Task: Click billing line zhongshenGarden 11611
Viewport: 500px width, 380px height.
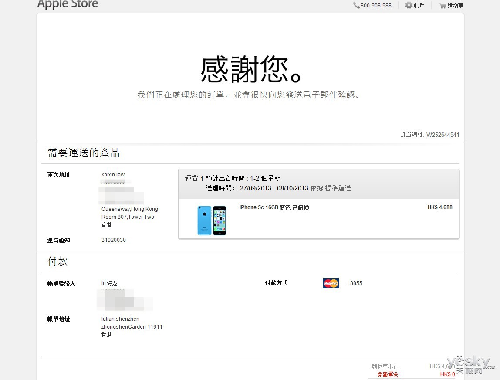Action: pos(132,327)
